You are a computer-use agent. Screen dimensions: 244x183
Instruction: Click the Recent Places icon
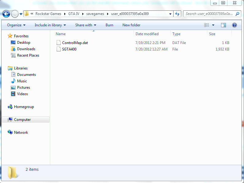point(13,55)
